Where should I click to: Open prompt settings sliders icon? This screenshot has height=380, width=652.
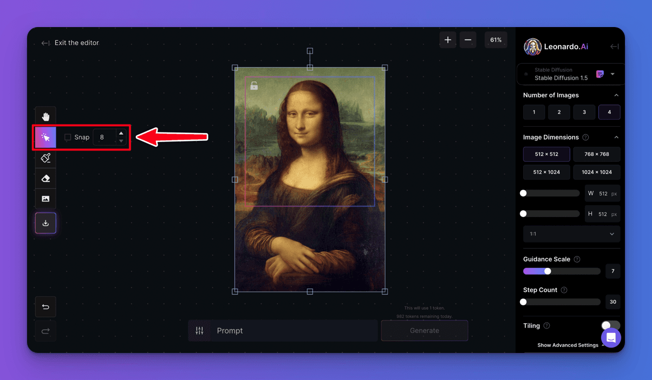(199, 331)
